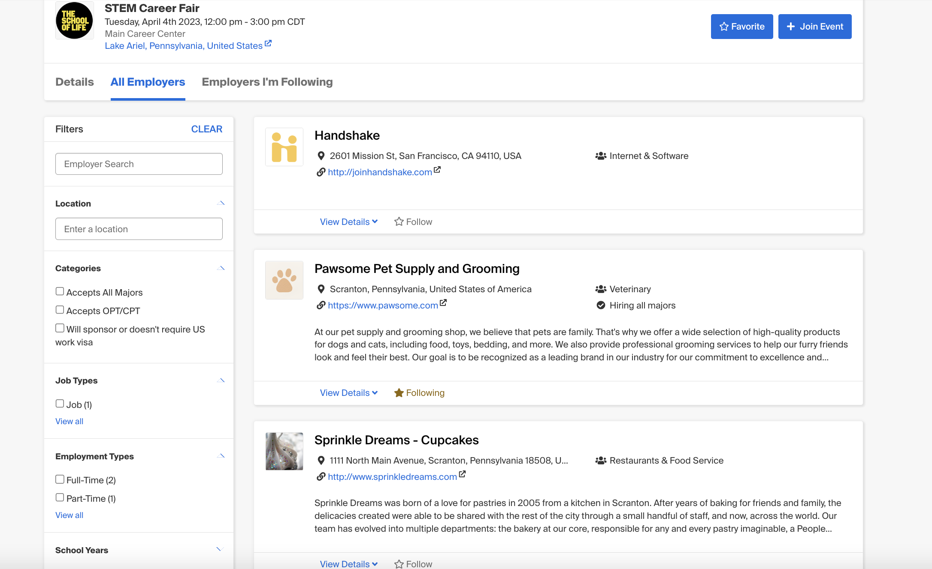This screenshot has width=932, height=569.
Task: Click the checkmark icon beside Hiring all majors
Action: click(601, 305)
